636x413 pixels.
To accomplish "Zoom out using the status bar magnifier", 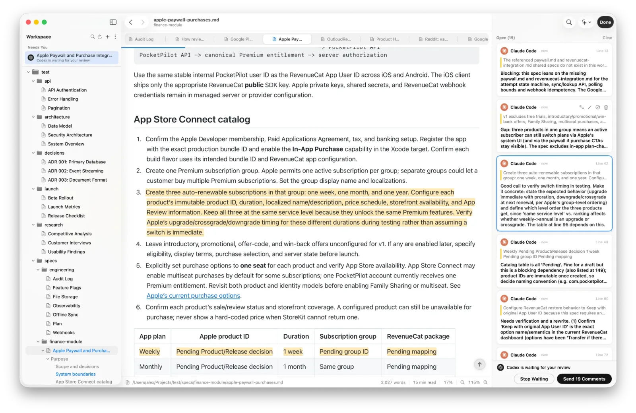I will coord(462,382).
